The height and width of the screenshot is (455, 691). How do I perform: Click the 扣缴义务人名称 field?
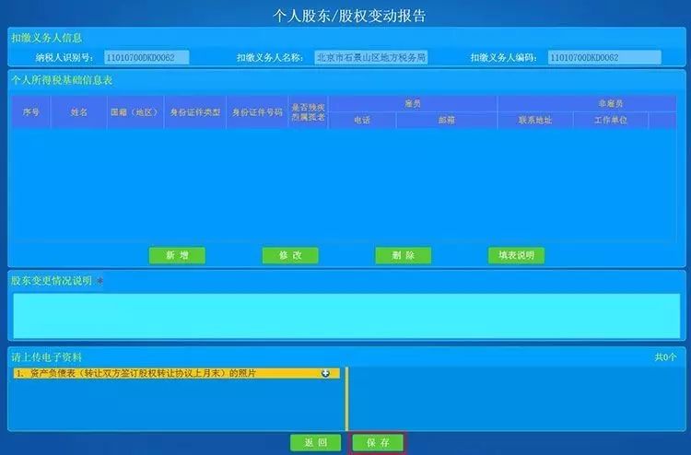pyautogui.click(x=371, y=57)
